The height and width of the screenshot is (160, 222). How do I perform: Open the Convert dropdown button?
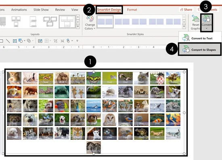207,23
